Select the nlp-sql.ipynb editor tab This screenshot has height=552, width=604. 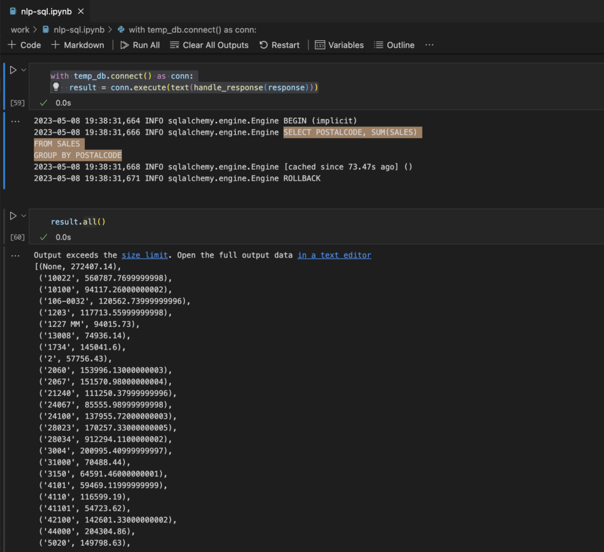tap(46, 11)
